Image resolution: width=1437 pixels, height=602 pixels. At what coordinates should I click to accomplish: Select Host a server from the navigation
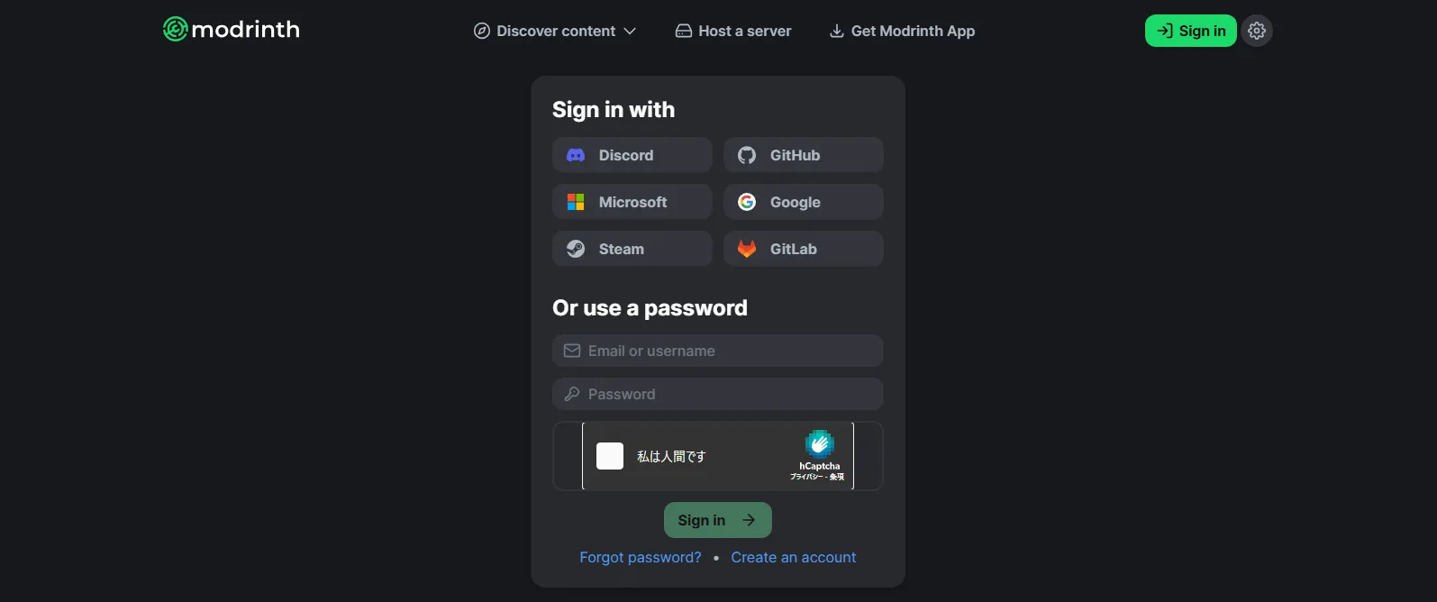tap(732, 30)
